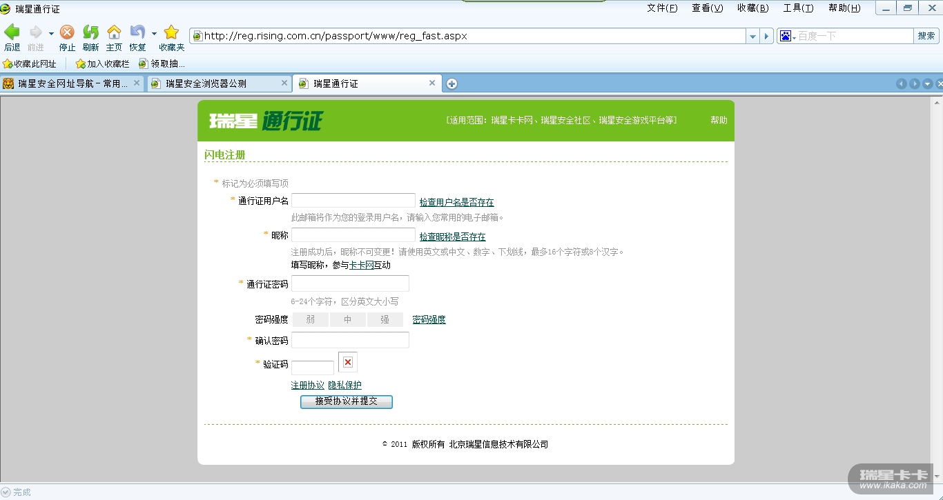
Task: Close the 瑞星通行证 tab
Action: tap(432, 83)
